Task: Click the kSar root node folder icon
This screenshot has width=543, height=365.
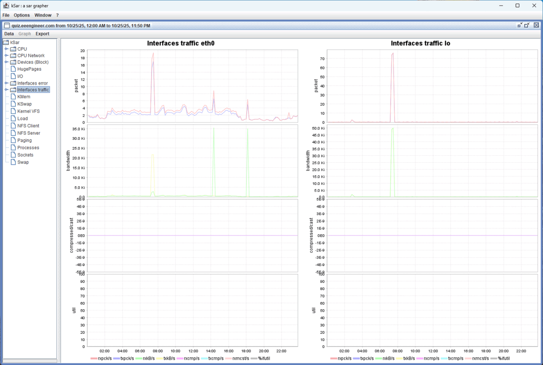Action: point(6,42)
